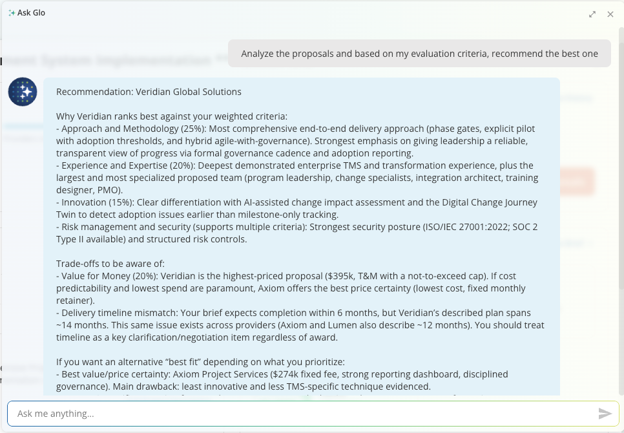
Task: Click the paper-plane send icon beside the input
Action: click(x=606, y=414)
